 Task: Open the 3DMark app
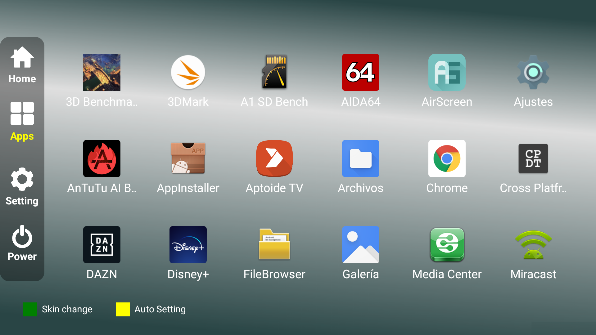(x=188, y=72)
